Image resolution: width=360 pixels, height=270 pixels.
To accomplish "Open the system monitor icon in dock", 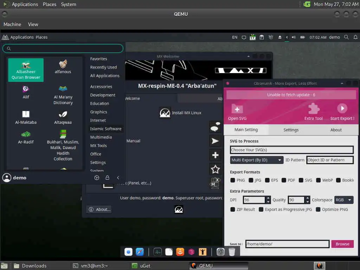I will click(x=157, y=252).
